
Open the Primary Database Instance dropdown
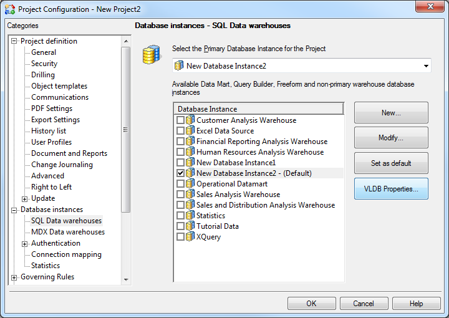[426, 66]
